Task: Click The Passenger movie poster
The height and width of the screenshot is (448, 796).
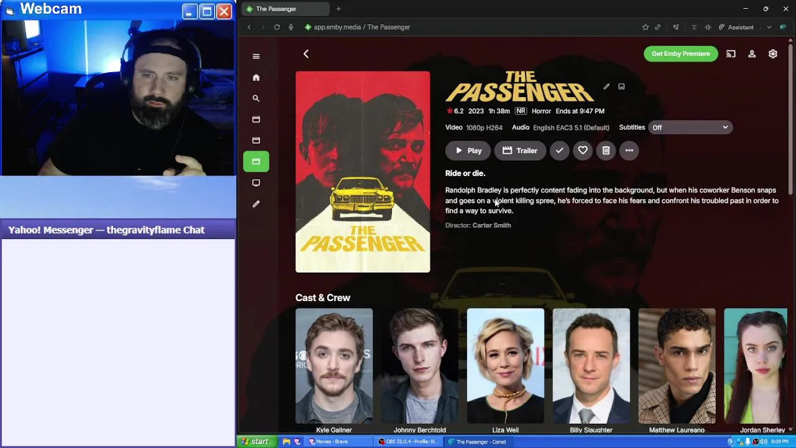Action: pos(363,172)
